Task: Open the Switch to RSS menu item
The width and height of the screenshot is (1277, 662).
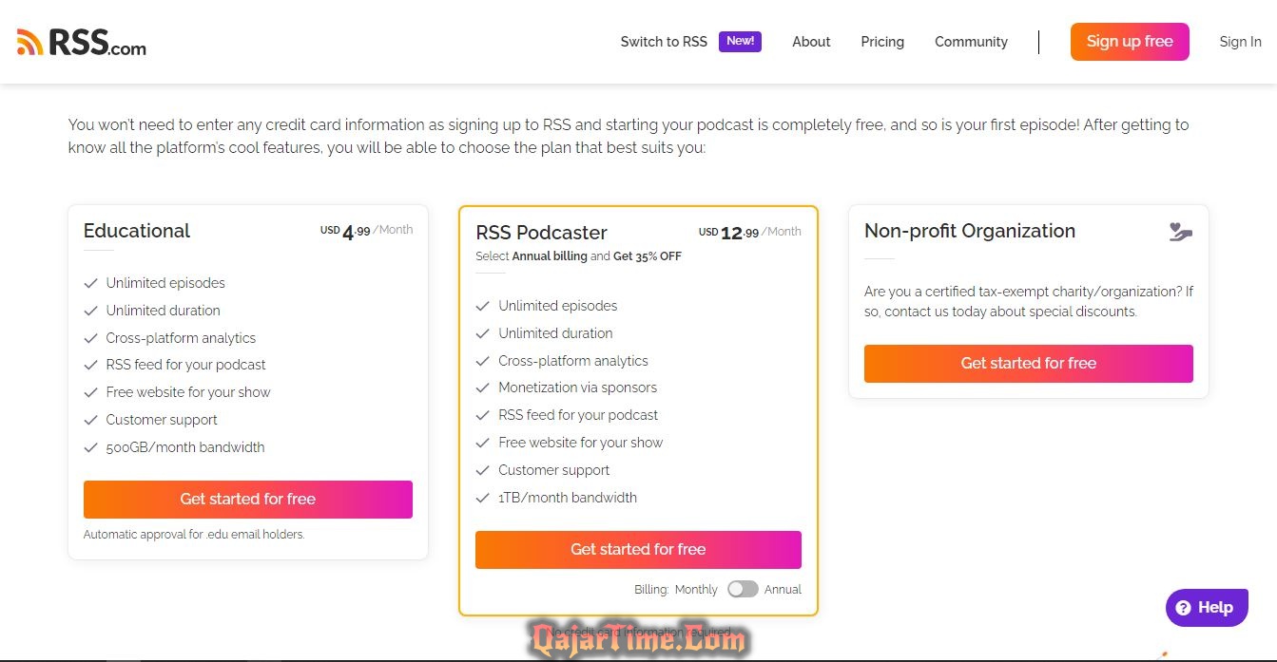Action: click(x=664, y=42)
